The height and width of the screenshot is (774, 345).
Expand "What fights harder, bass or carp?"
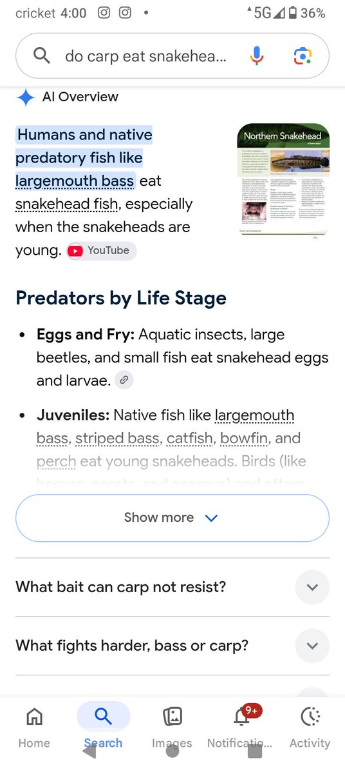(x=172, y=646)
